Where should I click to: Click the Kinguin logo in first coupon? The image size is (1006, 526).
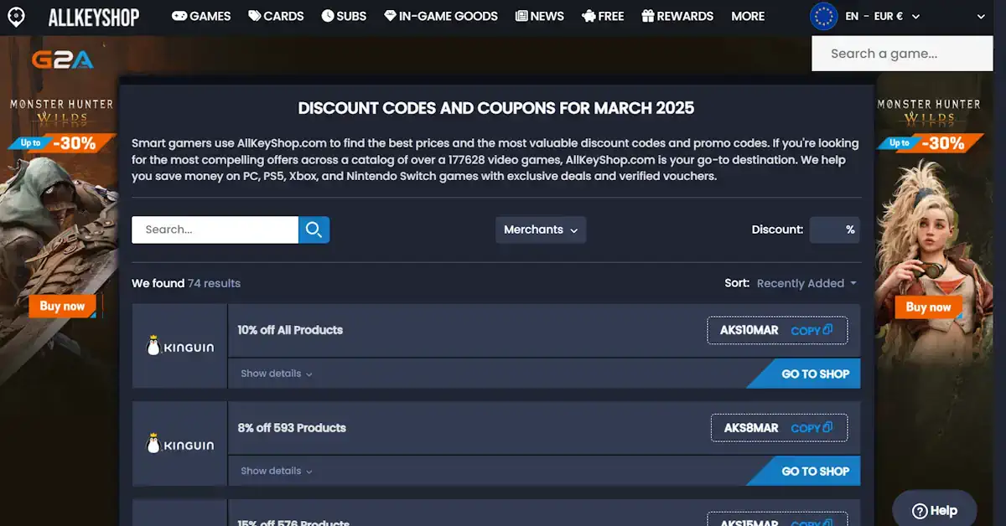[180, 346]
